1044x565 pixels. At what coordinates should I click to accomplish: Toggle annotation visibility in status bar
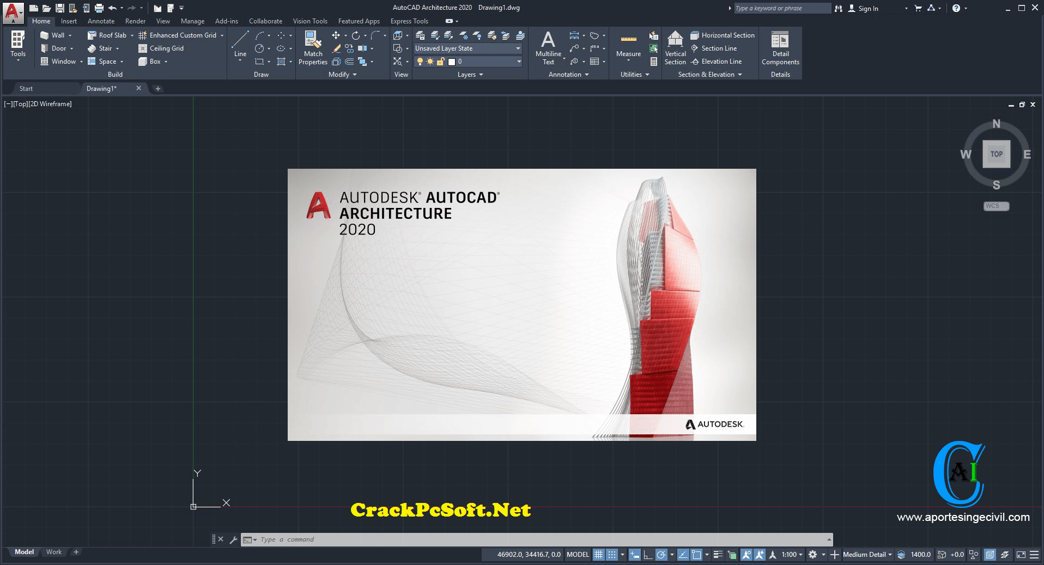(x=746, y=555)
